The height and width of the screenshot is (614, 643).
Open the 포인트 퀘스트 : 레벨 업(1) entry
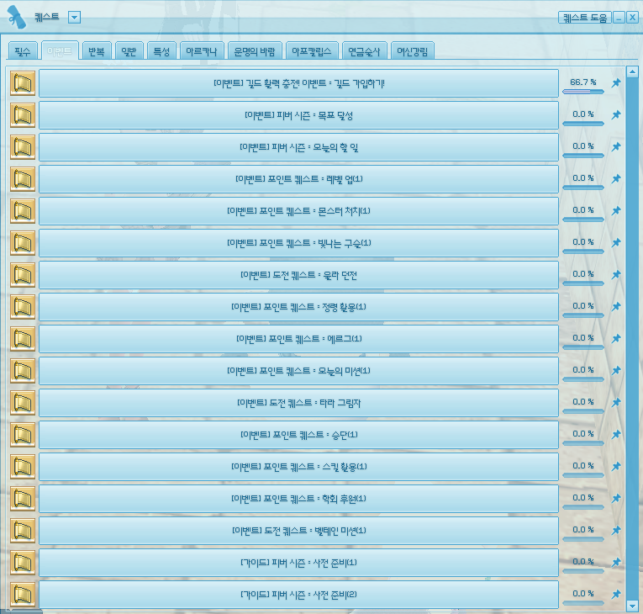click(x=298, y=179)
